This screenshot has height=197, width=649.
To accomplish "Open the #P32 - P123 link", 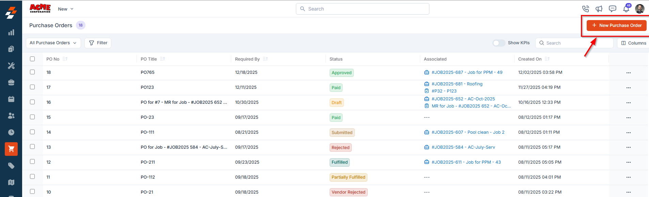I will [444, 91].
